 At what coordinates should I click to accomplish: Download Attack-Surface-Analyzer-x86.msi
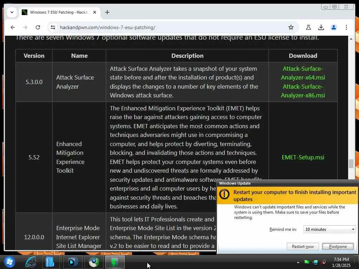303,91
